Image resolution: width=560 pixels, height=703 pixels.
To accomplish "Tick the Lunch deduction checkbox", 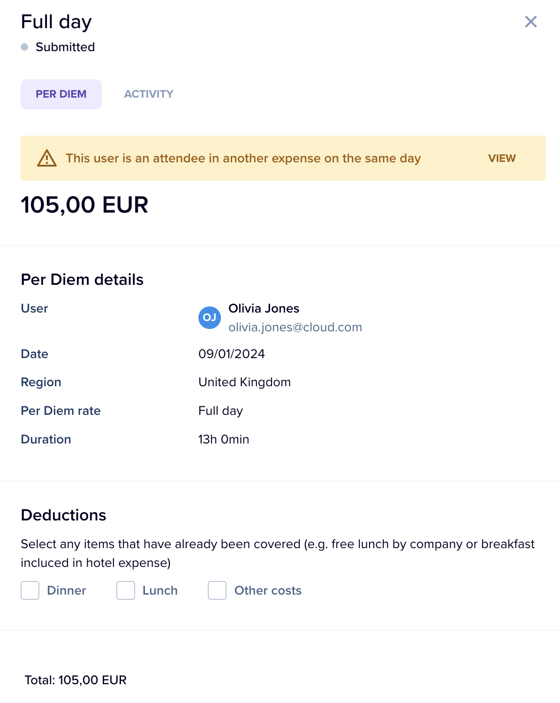I will tap(126, 590).
